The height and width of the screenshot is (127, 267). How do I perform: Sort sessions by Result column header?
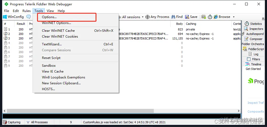tap(21, 24)
